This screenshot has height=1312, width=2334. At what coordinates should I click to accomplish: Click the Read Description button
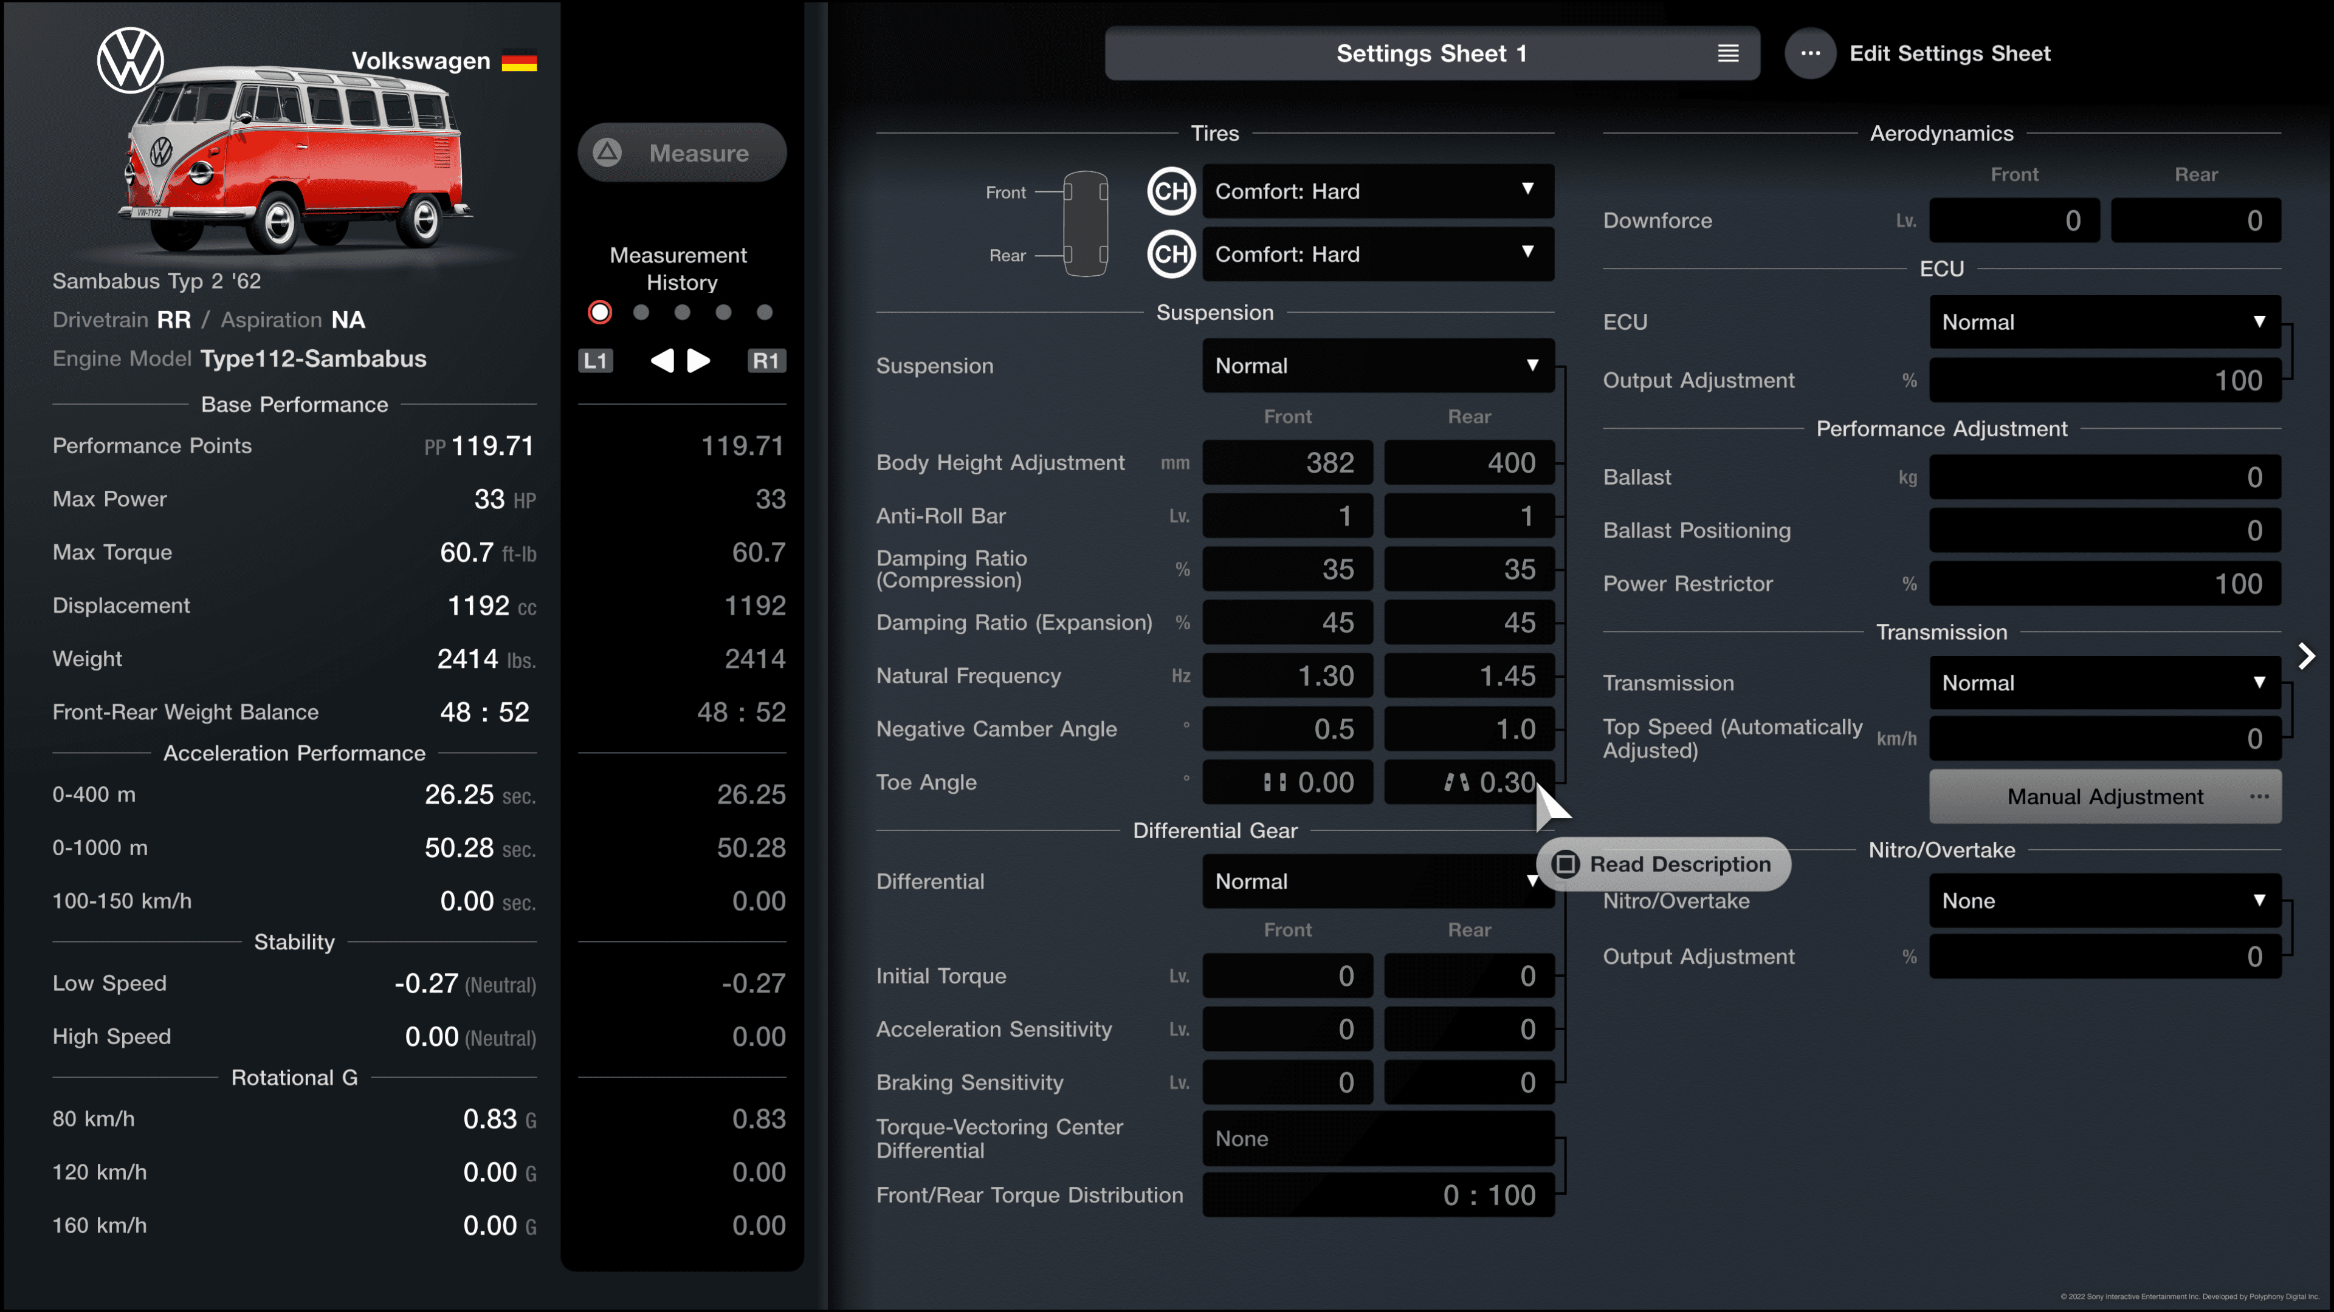click(x=1664, y=864)
